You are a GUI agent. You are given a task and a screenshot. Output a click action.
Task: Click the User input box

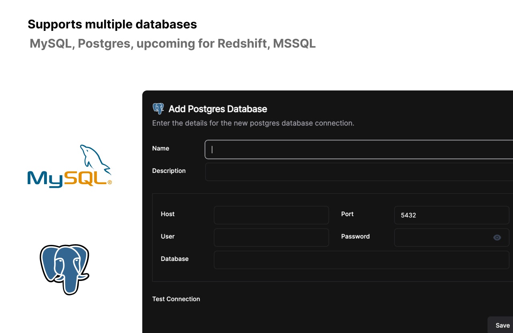pos(271,237)
